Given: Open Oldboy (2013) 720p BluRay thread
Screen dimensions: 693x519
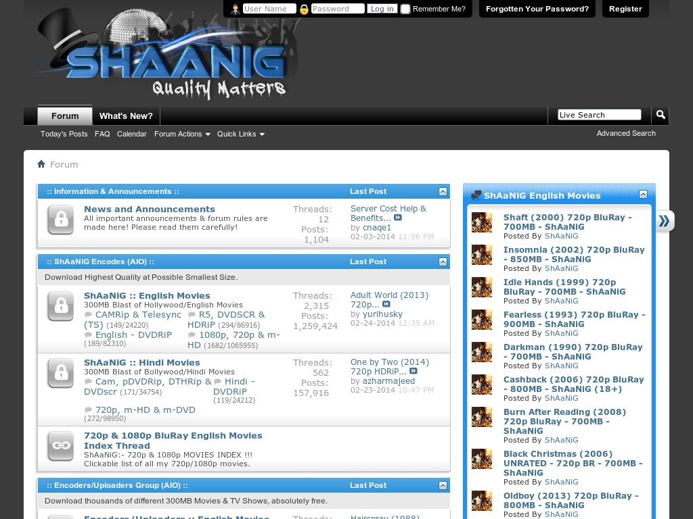Looking at the screenshot, I should click(571, 501).
